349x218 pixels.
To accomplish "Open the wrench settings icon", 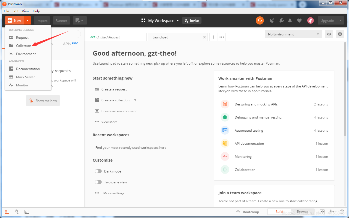I will pyautogui.click(x=281, y=20).
